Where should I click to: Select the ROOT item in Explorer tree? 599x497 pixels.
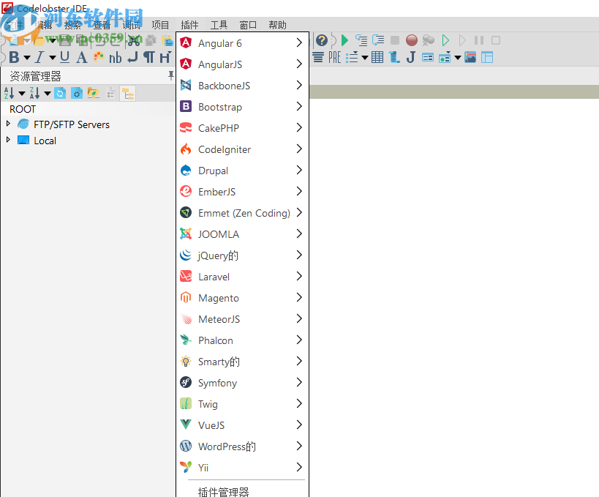pyautogui.click(x=22, y=109)
